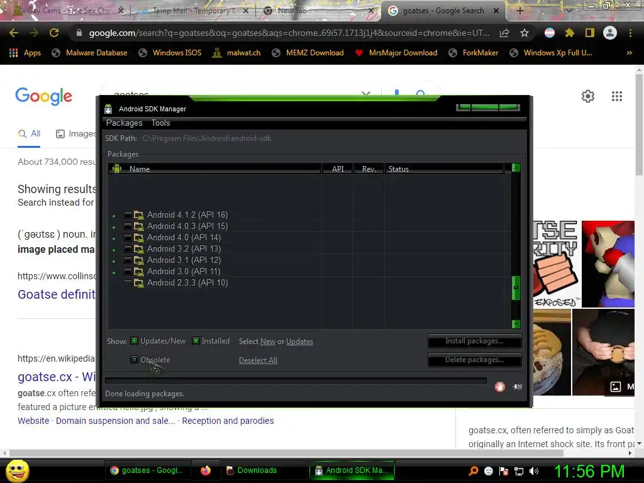This screenshot has height=483, width=644.
Task: Open the Chrome side panel icon
Action: tap(590, 33)
